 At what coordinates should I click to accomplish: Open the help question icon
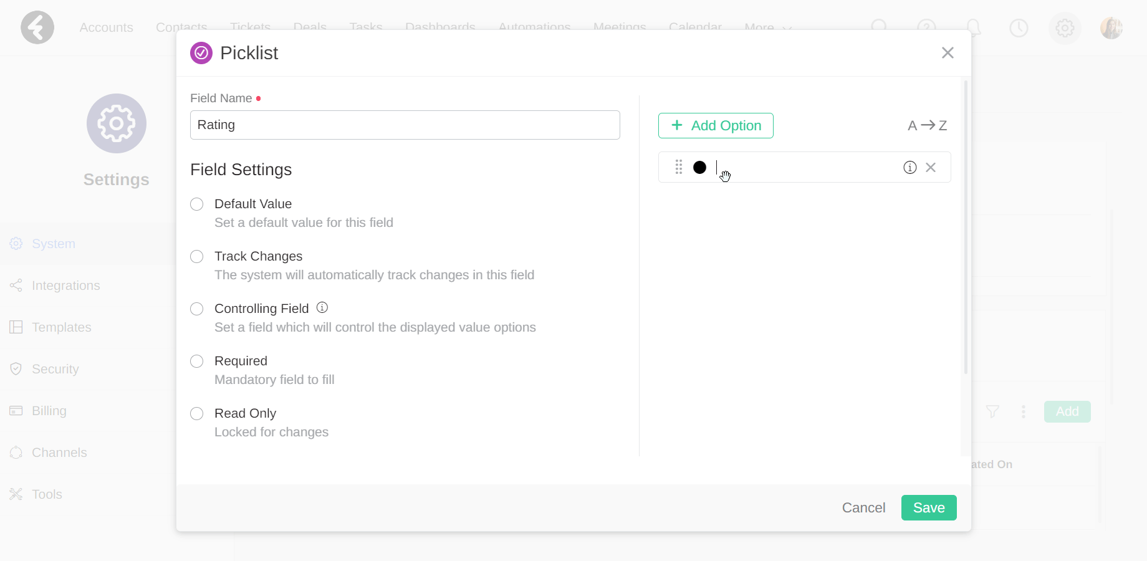(x=926, y=27)
